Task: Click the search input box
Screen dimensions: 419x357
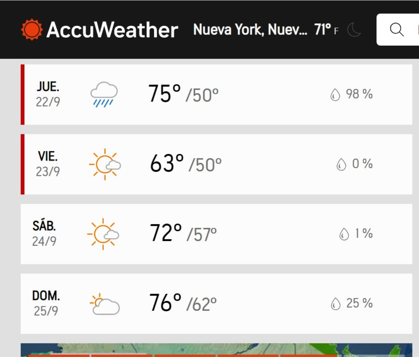Action: coord(398,30)
